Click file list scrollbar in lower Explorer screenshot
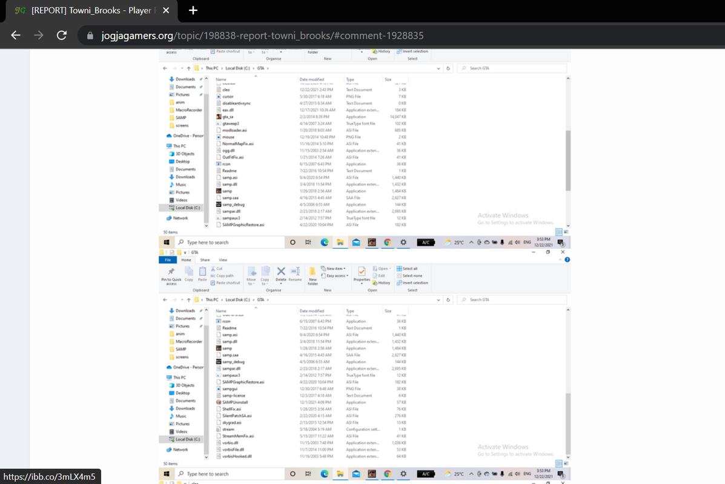725x484 pixels. 568,423
